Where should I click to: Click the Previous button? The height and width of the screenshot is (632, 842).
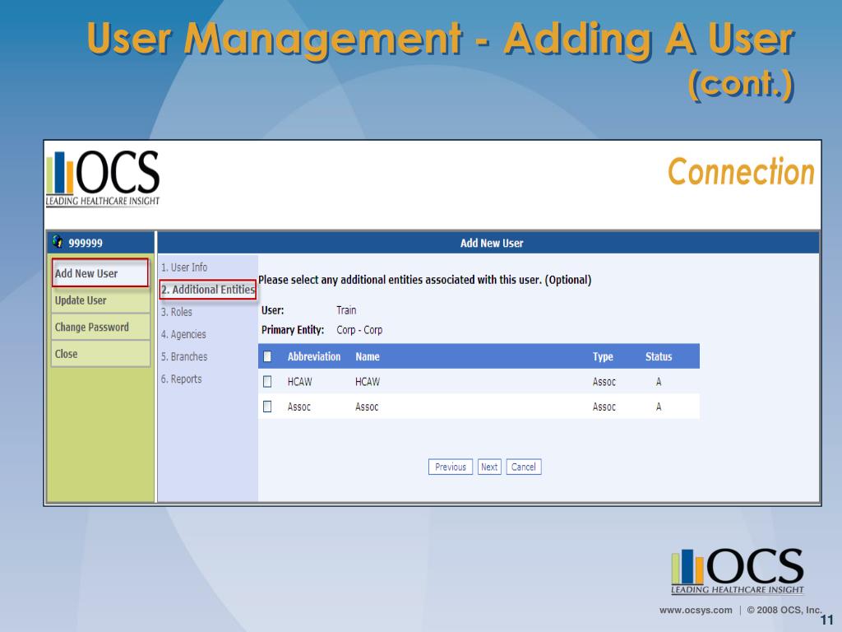pyautogui.click(x=451, y=467)
